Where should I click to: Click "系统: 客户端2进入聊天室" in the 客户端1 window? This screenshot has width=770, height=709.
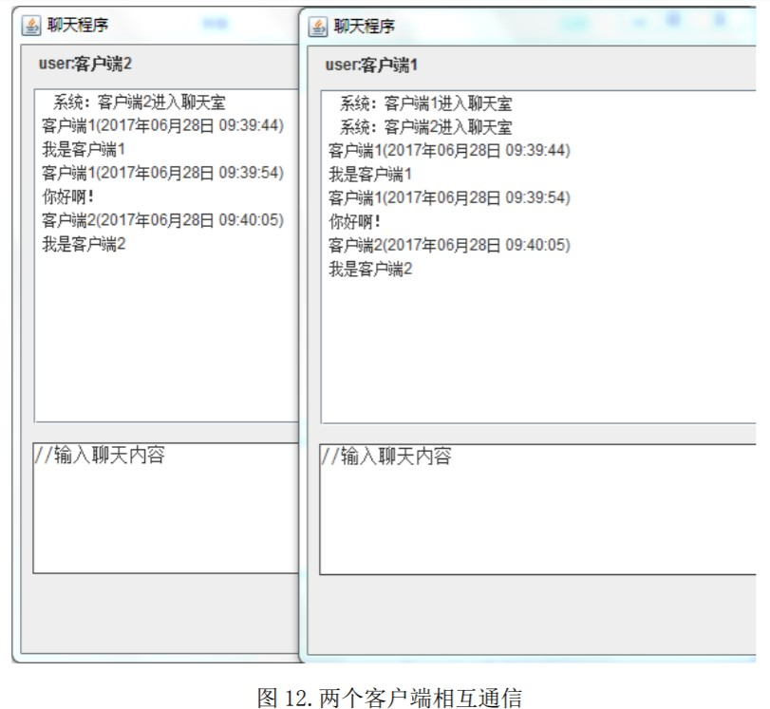coord(425,127)
